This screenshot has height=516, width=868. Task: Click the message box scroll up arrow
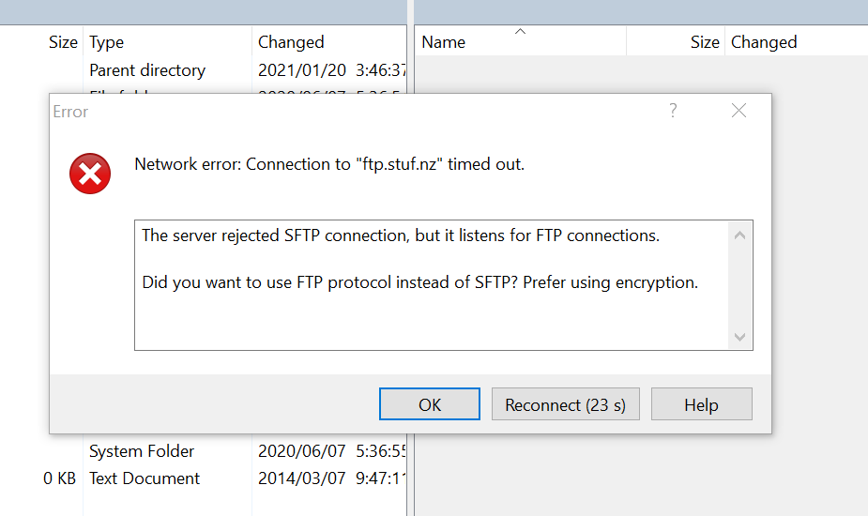(739, 235)
